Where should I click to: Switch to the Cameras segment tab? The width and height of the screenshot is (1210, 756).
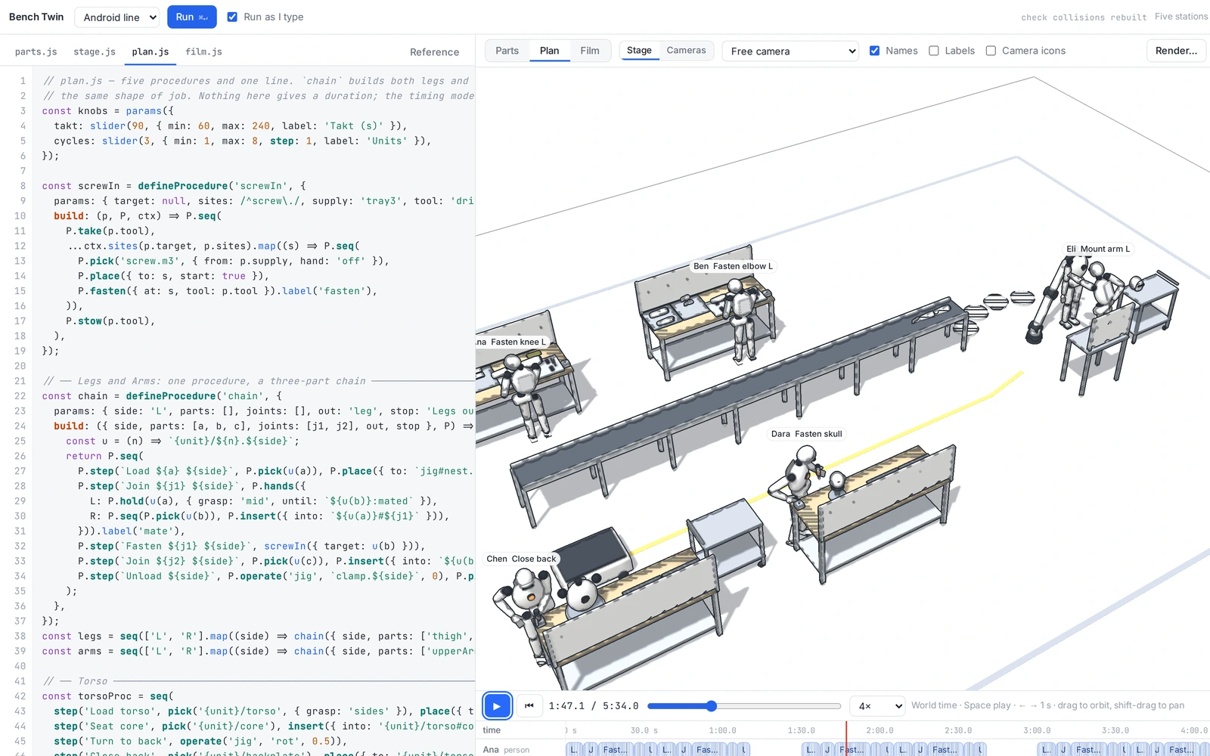point(686,50)
